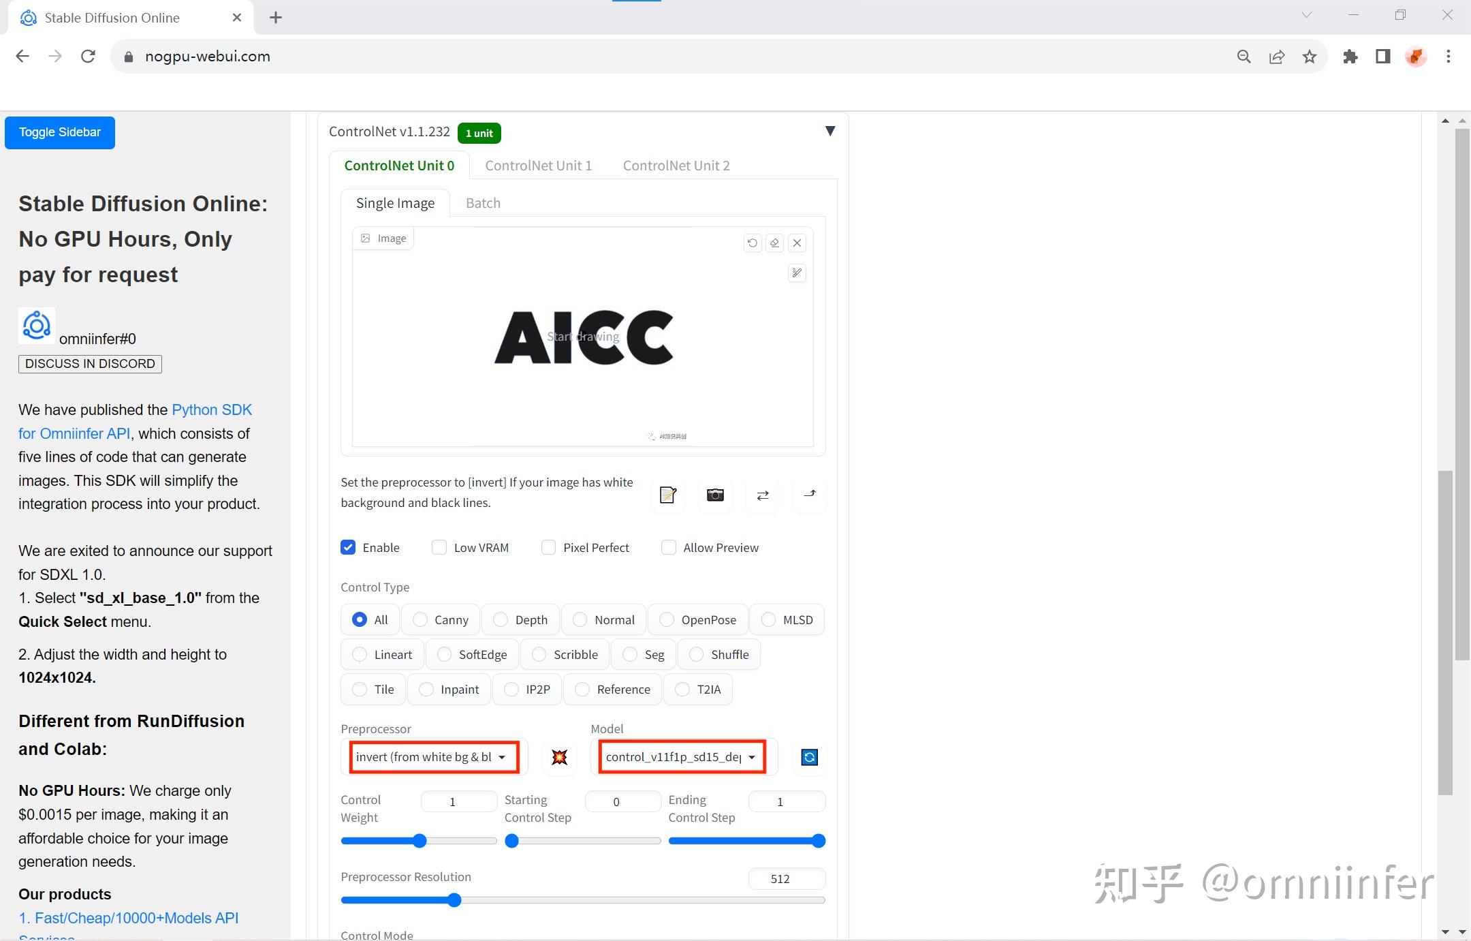Run preprocessor explosion icon
This screenshot has height=941, width=1471.
pyautogui.click(x=559, y=758)
